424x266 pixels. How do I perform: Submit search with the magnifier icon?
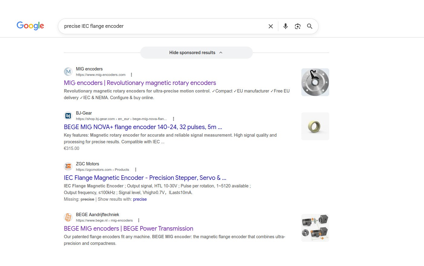click(310, 26)
